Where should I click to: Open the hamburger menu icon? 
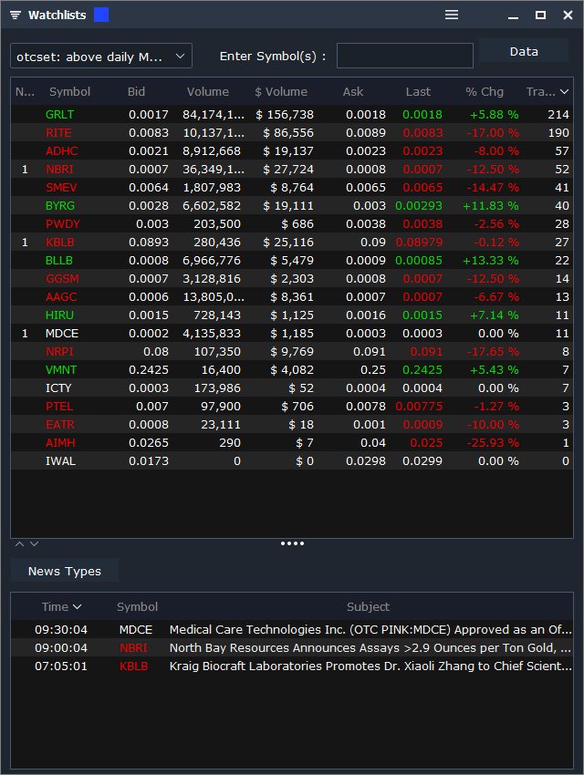tap(452, 15)
